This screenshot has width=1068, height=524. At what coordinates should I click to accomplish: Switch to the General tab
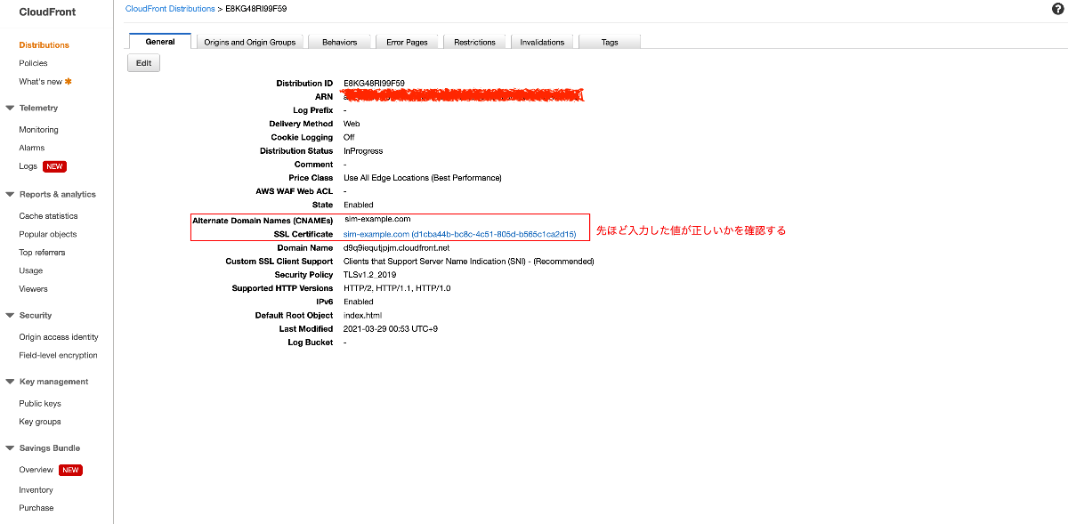160,42
